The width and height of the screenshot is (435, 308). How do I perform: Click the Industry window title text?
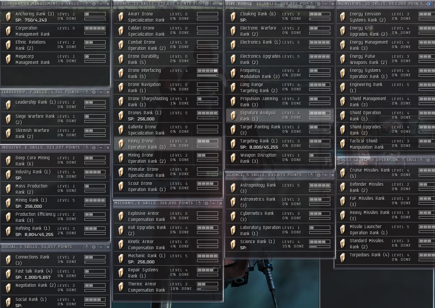41,147
